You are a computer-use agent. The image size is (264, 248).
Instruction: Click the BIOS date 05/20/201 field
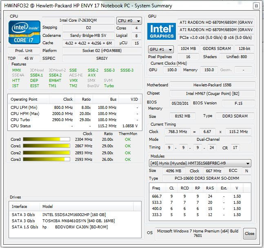coord(180,103)
